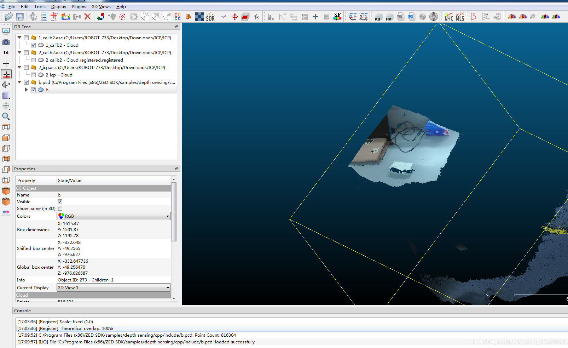Viewport: 568px width, 348px height.
Task: Collapse the 2_icp.asc tree node
Action: (19, 67)
